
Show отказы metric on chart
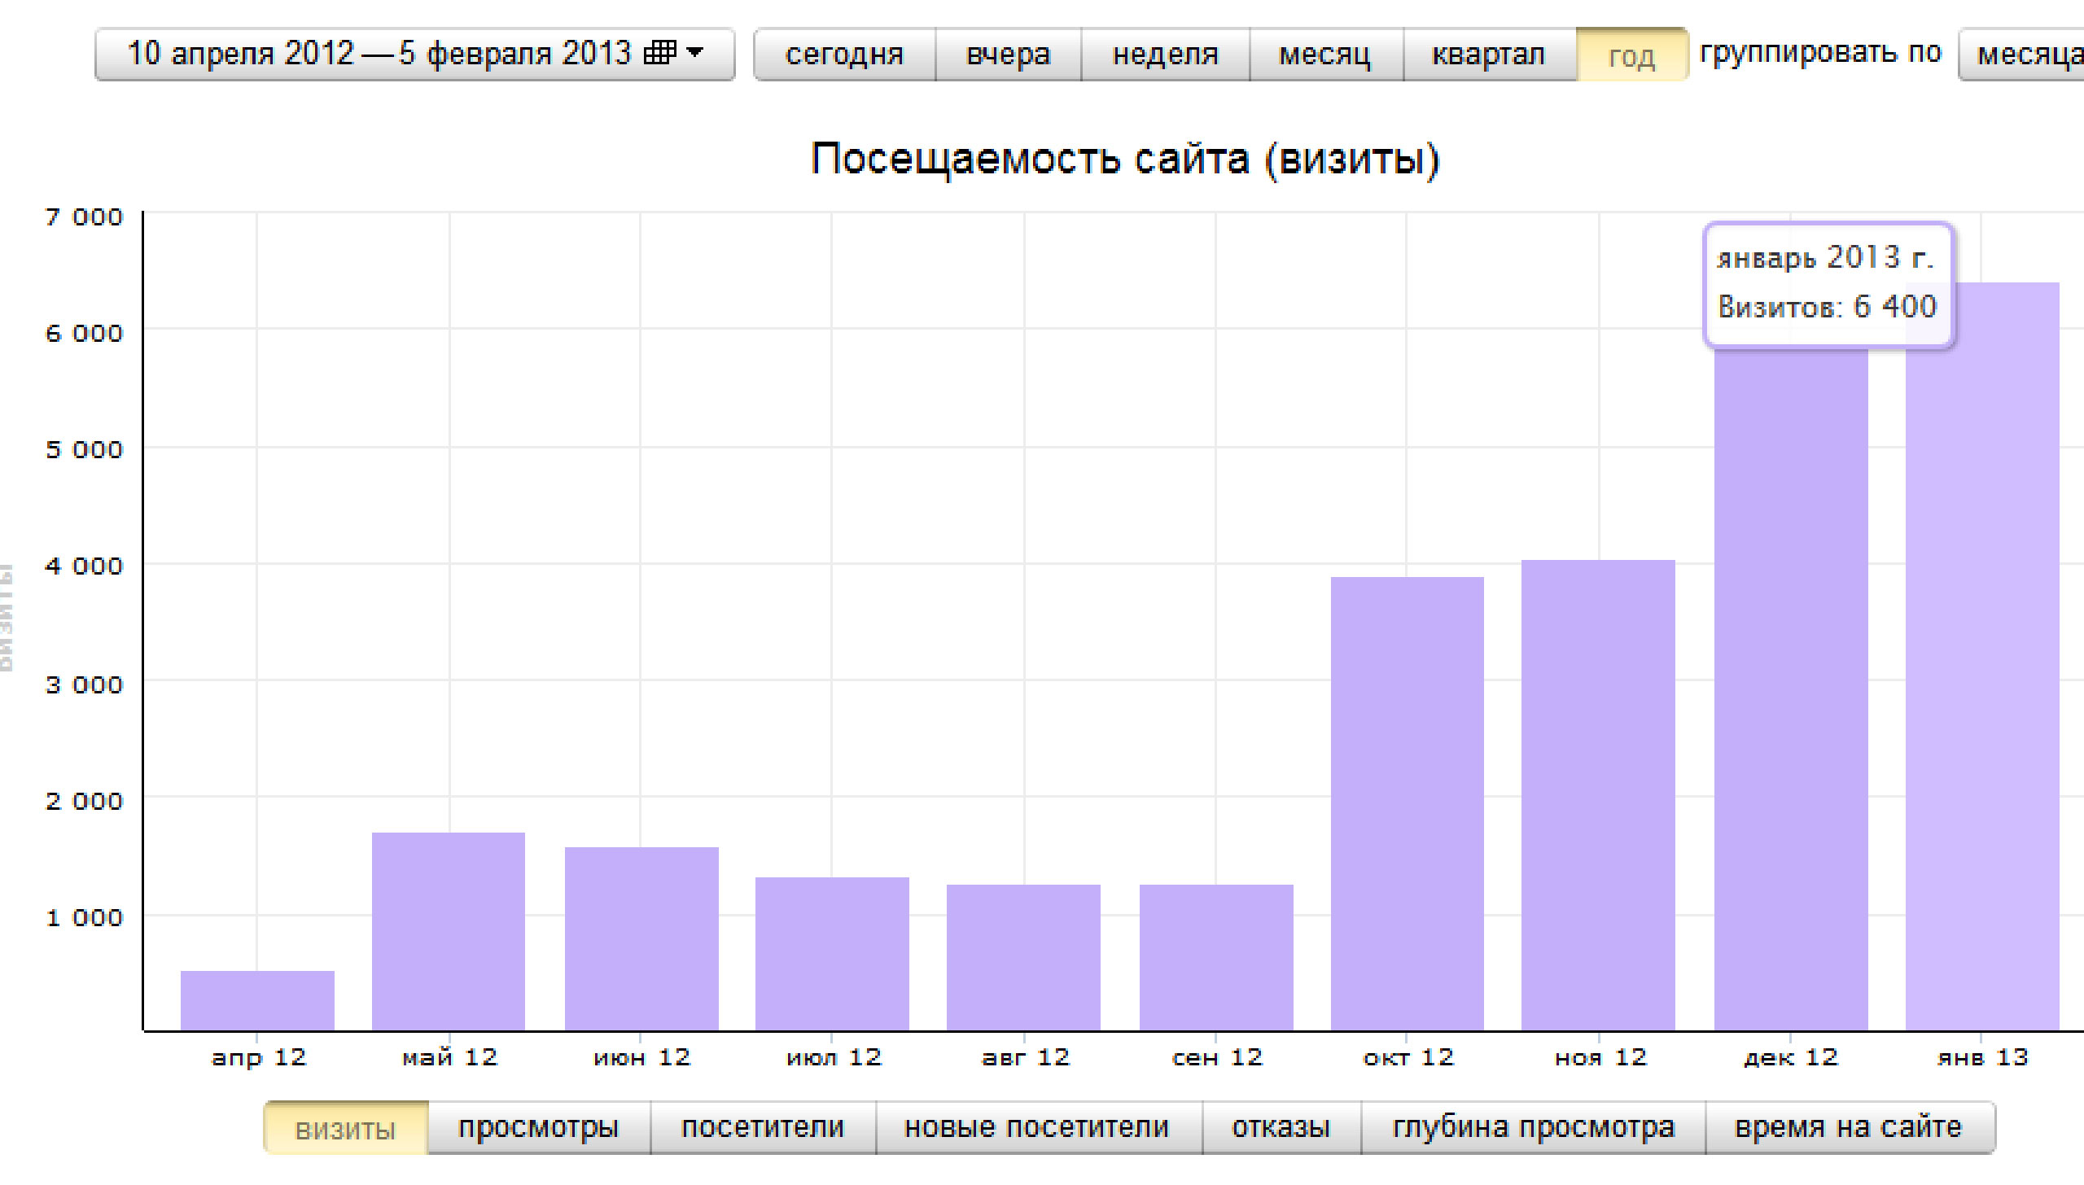1281,1127
